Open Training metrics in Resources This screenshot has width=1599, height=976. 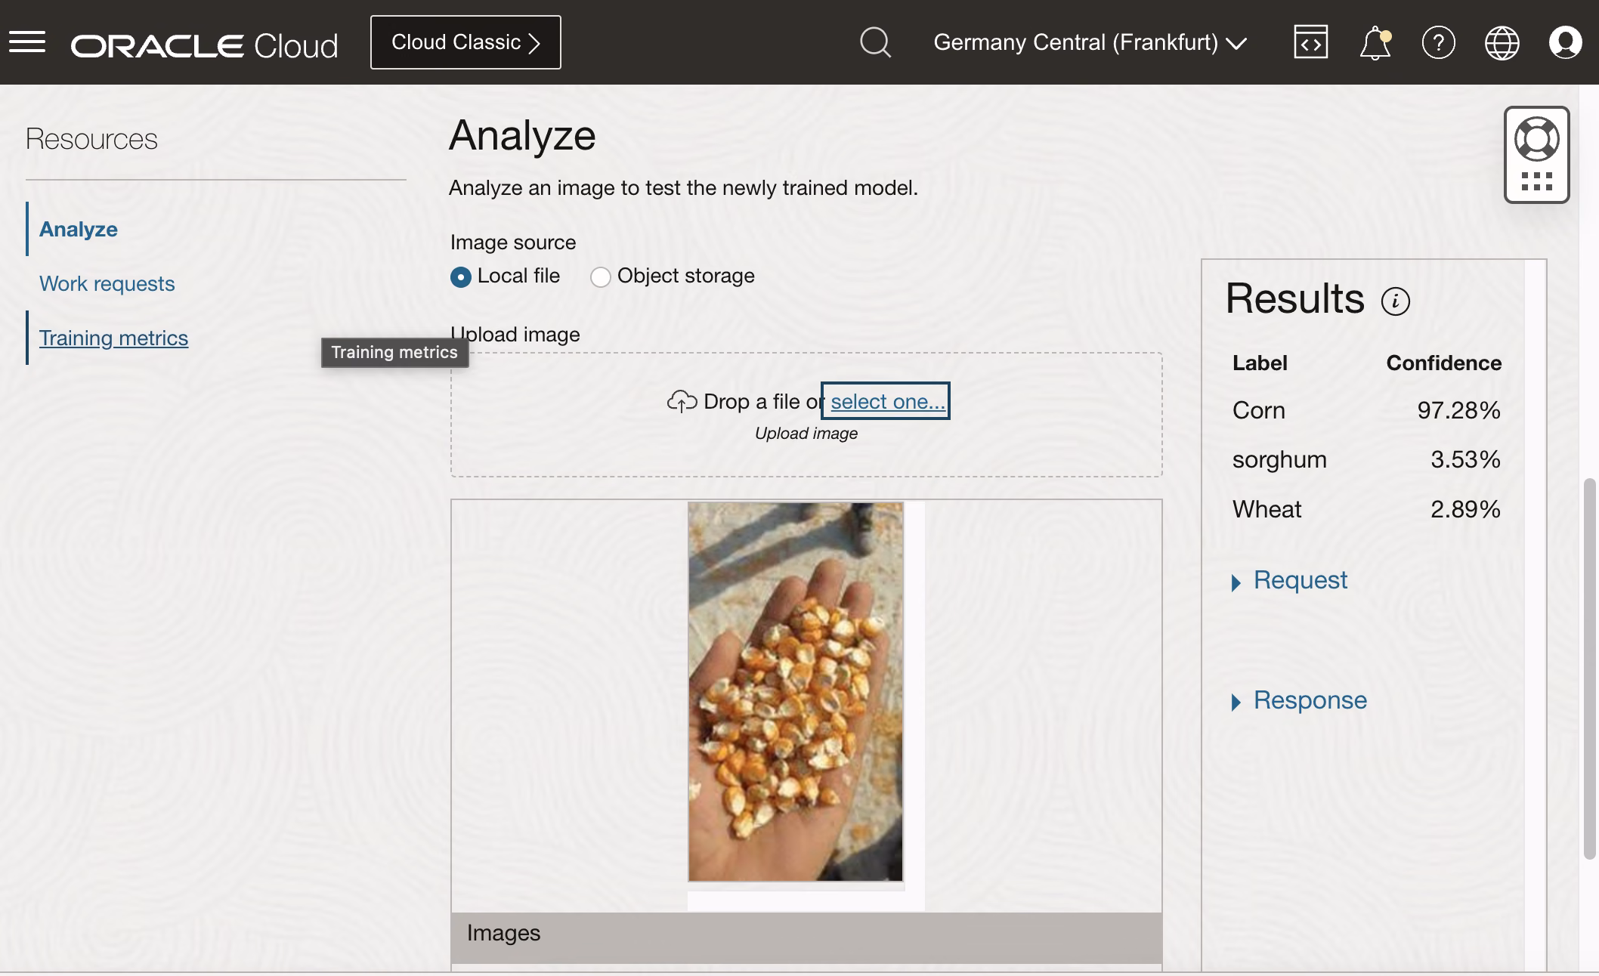pyautogui.click(x=113, y=338)
